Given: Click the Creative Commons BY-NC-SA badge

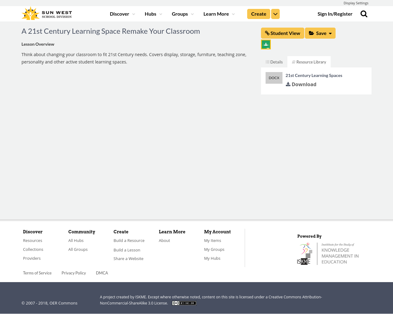Looking at the screenshot, I should click(x=184, y=303).
